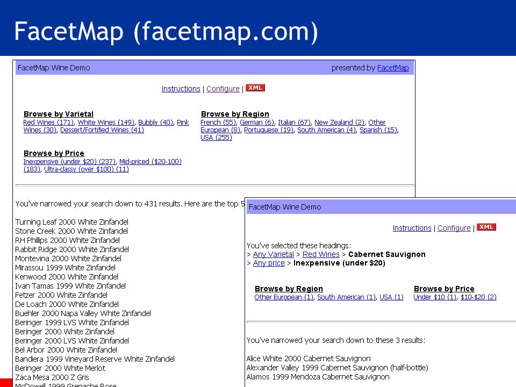Viewport: 516px width, 387px height.
Task: Click Kenwood 2000 White Zinfandel
Action: coord(67,277)
